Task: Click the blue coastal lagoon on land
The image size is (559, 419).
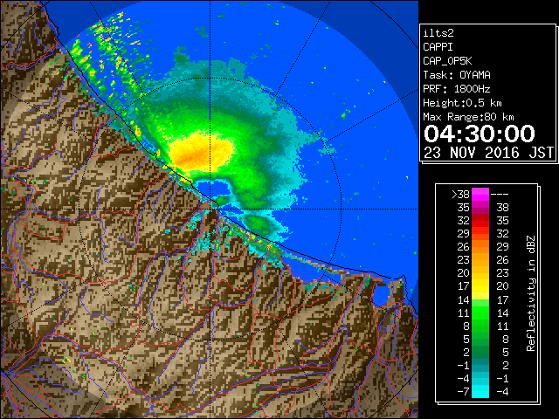Action: coord(381,295)
